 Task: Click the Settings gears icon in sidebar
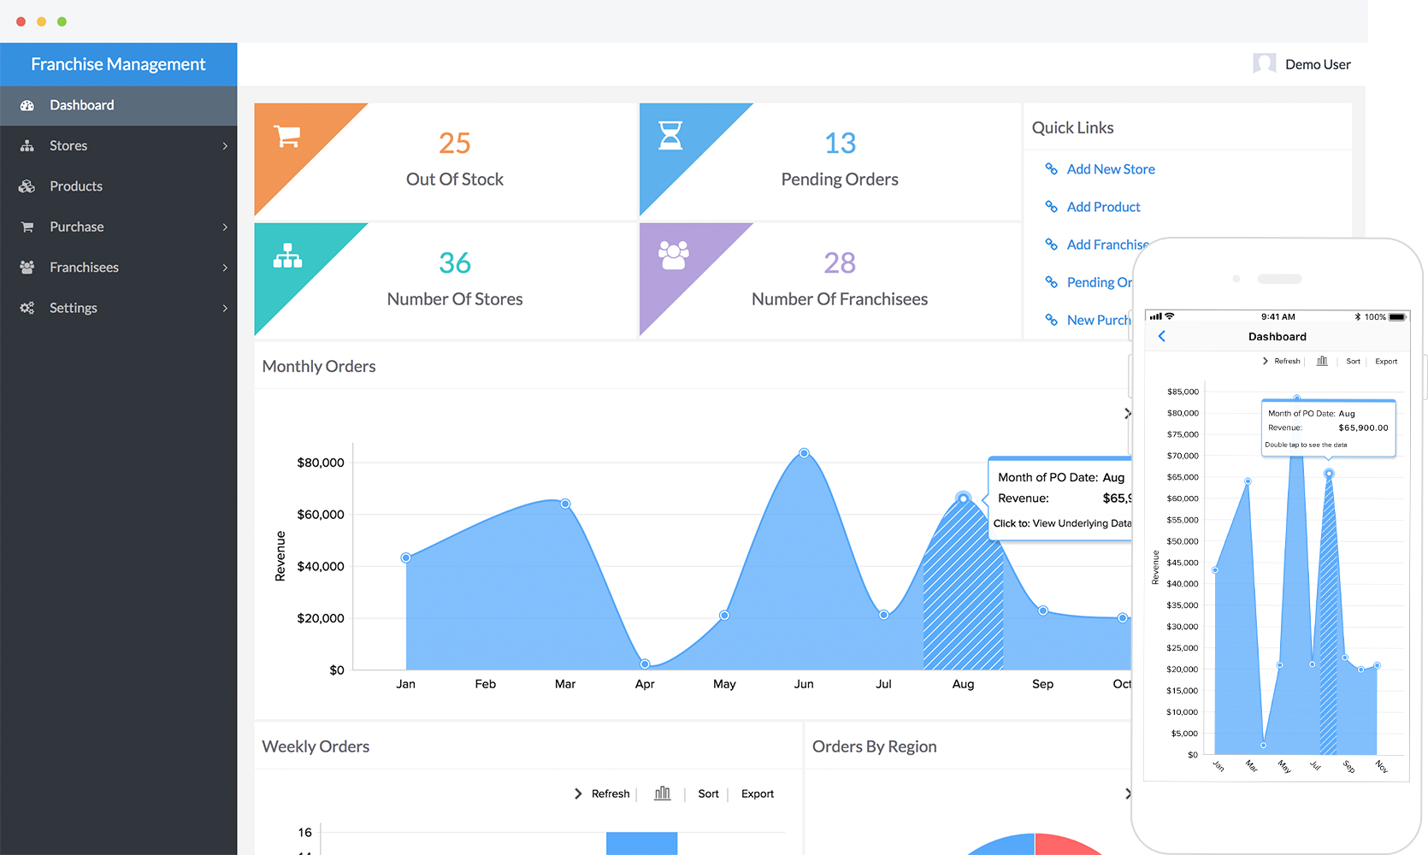(x=27, y=308)
